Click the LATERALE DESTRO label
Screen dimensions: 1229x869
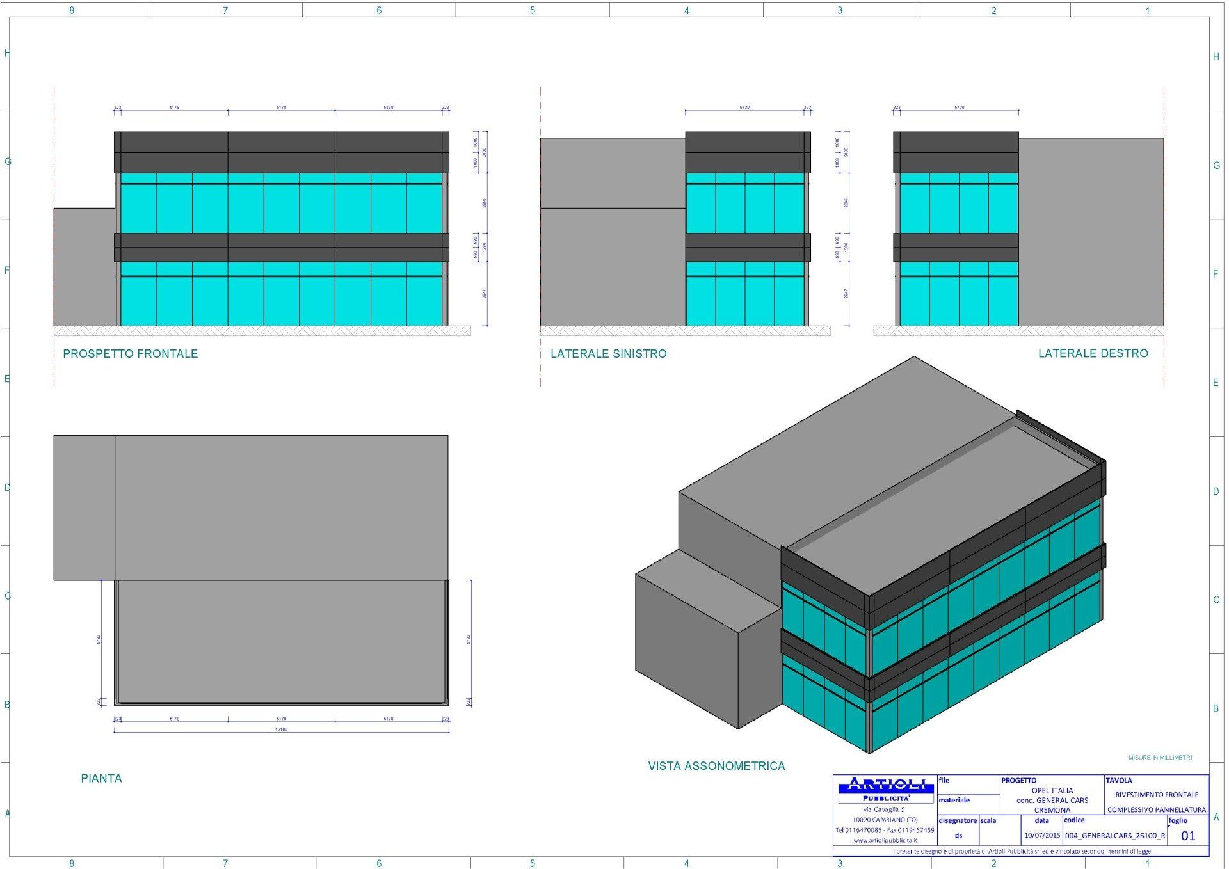pos(1093,353)
